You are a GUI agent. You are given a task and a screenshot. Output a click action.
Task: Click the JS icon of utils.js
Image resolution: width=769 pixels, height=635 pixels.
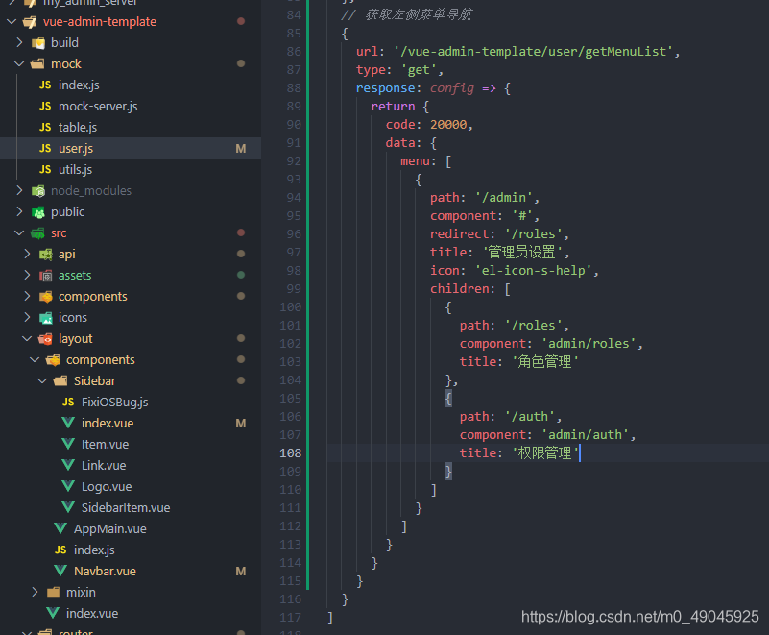click(x=45, y=169)
